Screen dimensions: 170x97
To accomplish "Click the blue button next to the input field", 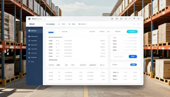I will [x=133, y=56].
